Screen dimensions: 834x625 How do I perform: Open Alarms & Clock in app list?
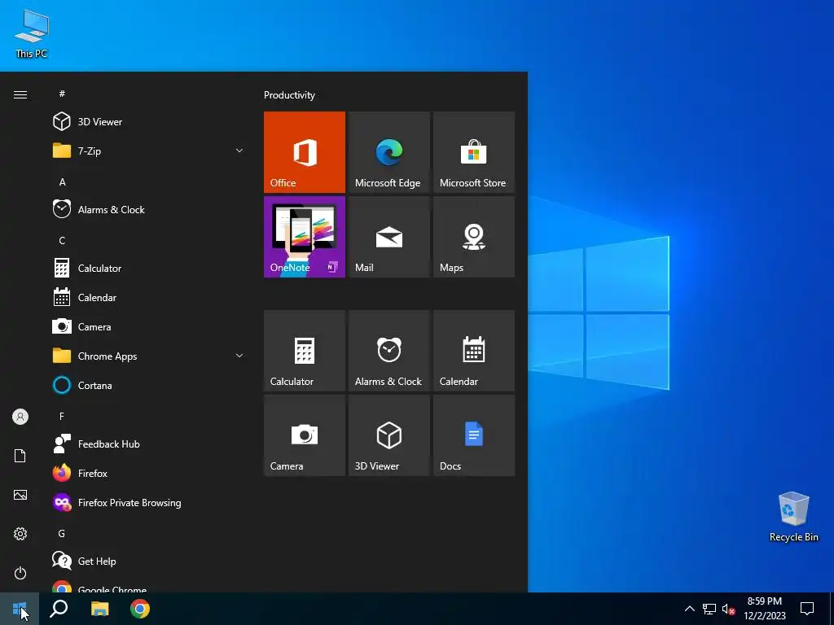click(x=149, y=209)
